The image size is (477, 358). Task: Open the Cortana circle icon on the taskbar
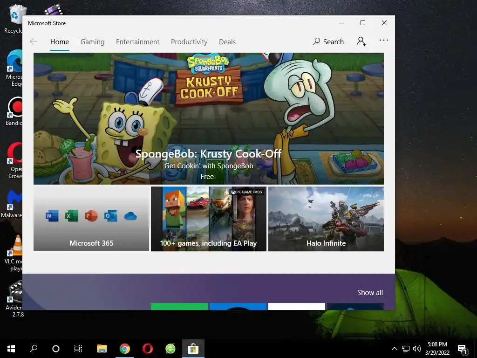coord(56,349)
